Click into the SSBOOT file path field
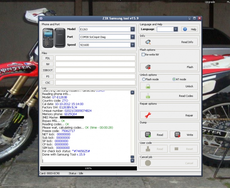This screenshot has height=188, width=230. 95,70
